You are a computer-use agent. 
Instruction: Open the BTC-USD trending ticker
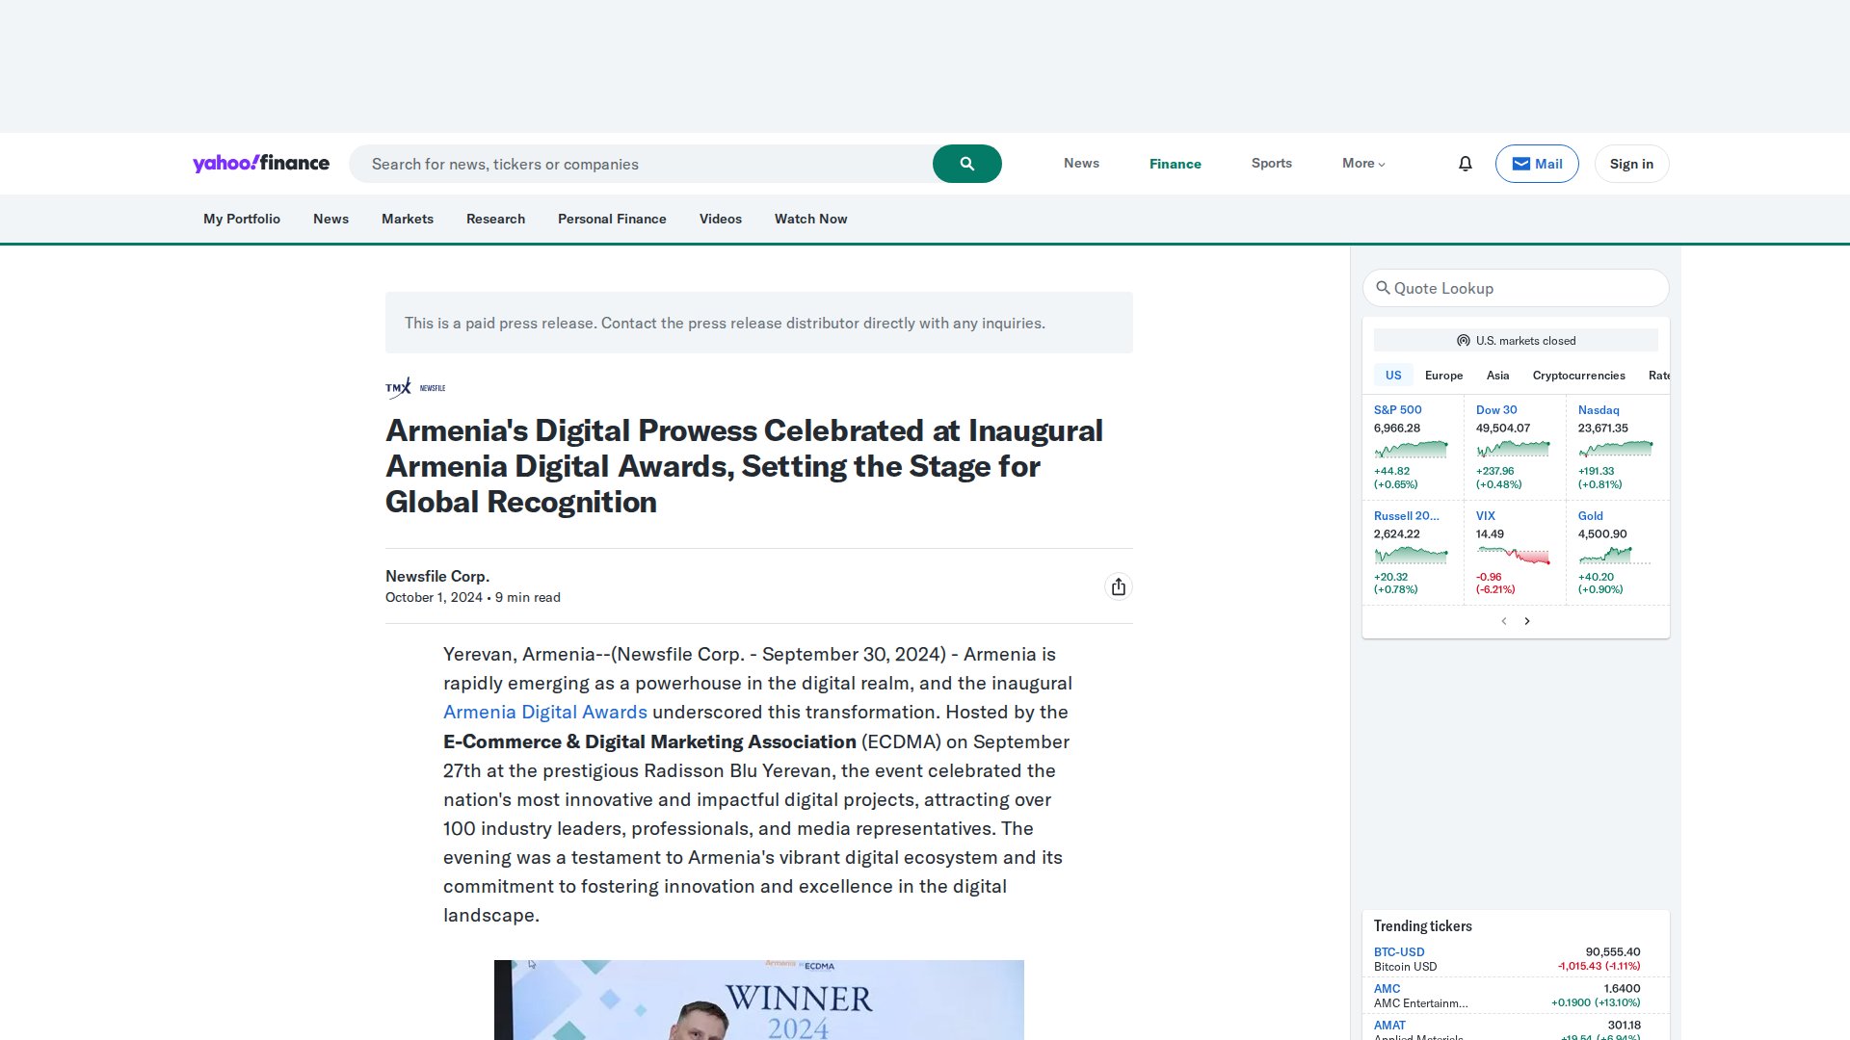point(1398,951)
